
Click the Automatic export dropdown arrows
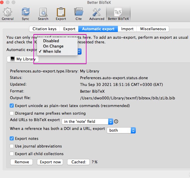(79, 52)
